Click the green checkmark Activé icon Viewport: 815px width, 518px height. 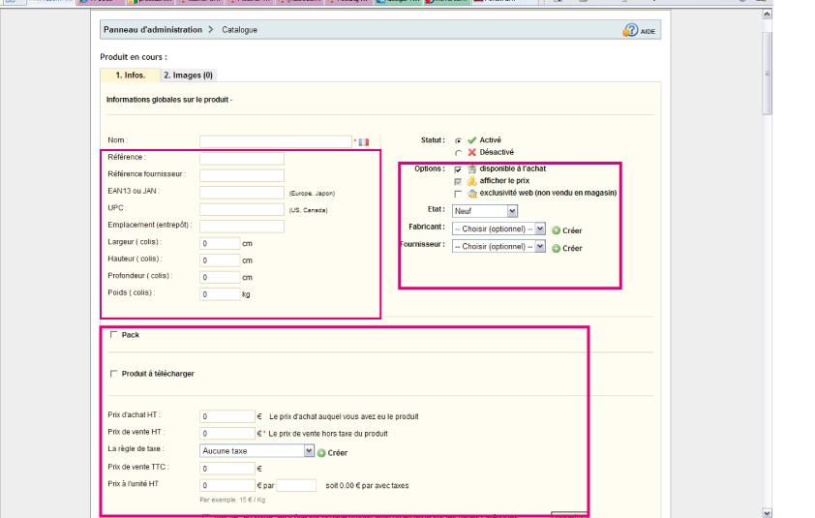pos(471,140)
